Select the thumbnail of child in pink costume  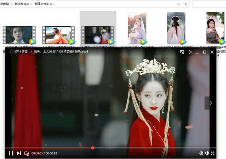(215, 28)
